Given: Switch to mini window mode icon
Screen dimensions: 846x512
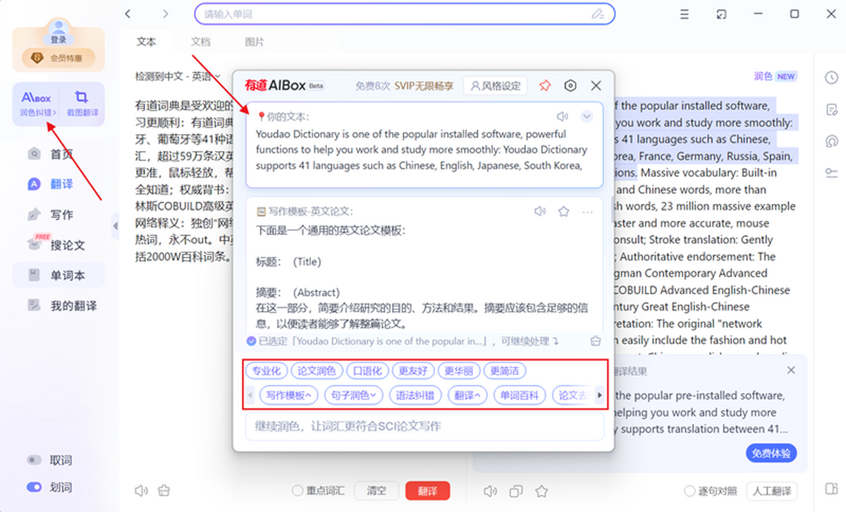Looking at the screenshot, I should point(721,14).
